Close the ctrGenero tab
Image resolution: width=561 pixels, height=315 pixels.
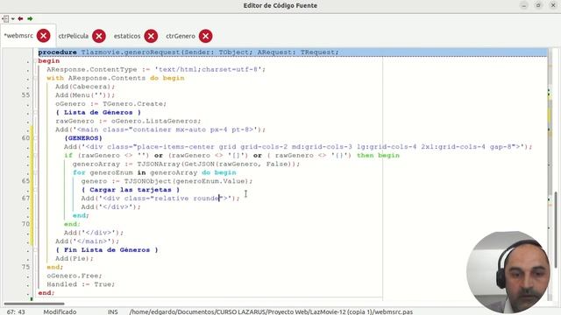click(206, 36)
